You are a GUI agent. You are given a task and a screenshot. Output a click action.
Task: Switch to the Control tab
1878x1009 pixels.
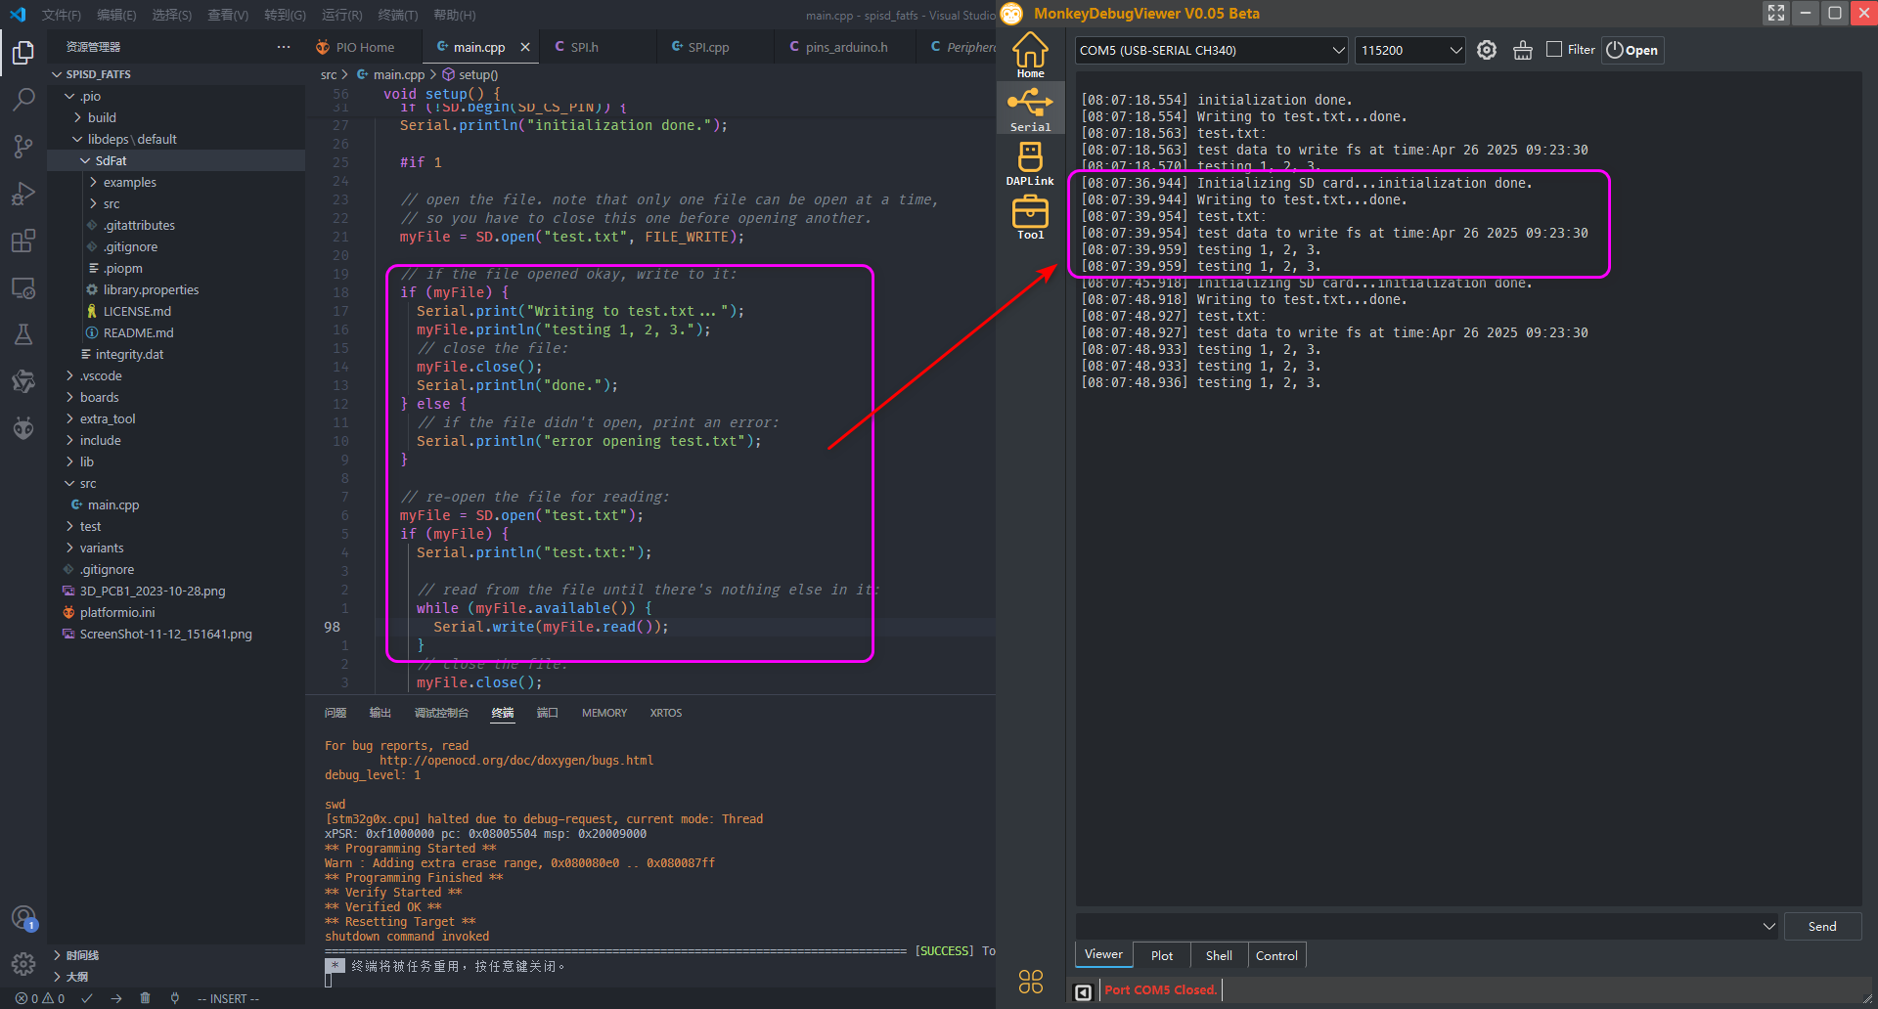pos(1276,955)
